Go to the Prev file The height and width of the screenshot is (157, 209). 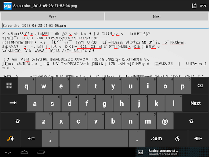click(x=52, y=16)
